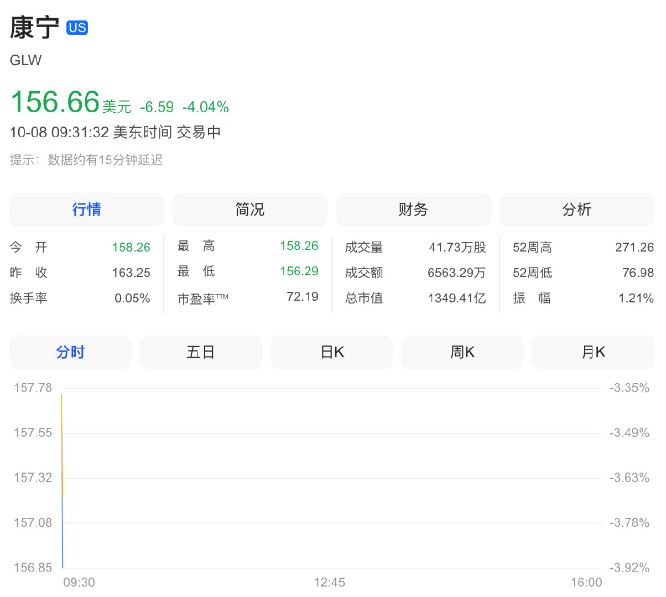
Task: Click the 振幅 value 1.21%
Action: pos(636,298)
